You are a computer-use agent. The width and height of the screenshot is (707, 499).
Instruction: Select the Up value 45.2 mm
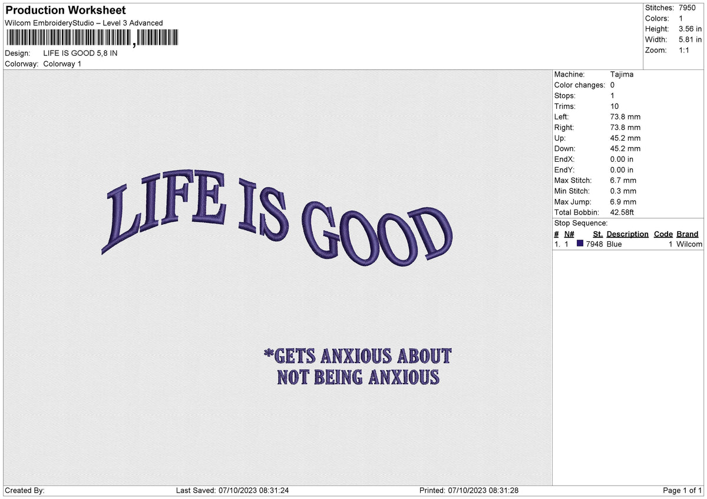click(626, 138)
